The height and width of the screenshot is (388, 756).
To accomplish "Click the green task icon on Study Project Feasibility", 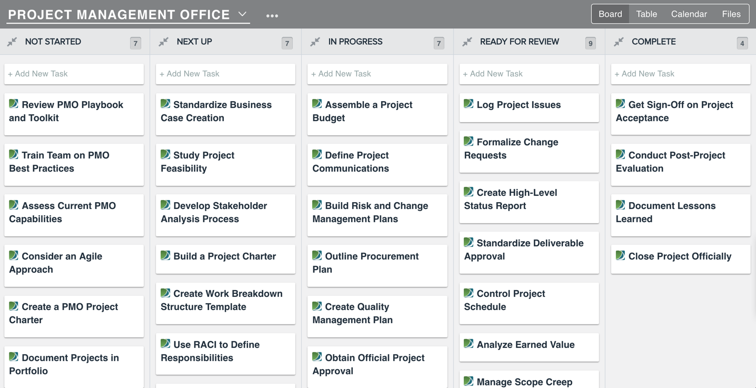I will [165, 155].
